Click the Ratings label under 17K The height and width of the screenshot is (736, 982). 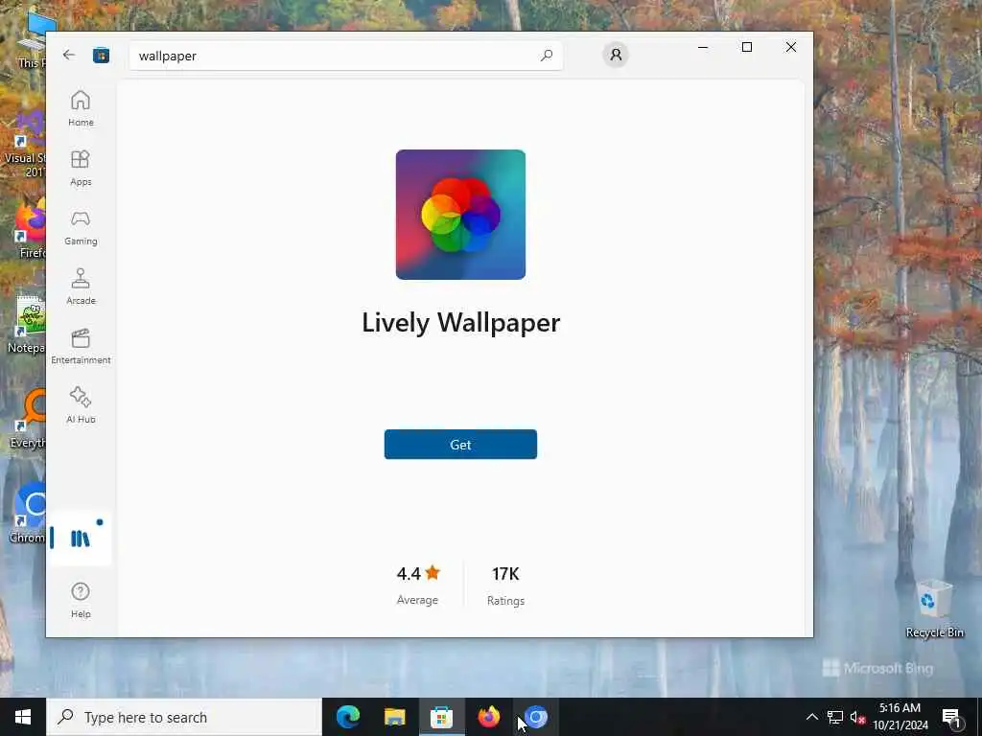point(506,600)
